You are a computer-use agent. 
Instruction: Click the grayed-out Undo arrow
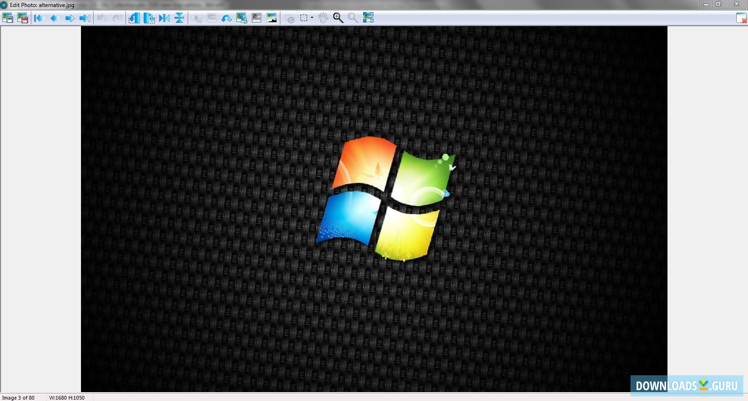[x=102, y=18]
